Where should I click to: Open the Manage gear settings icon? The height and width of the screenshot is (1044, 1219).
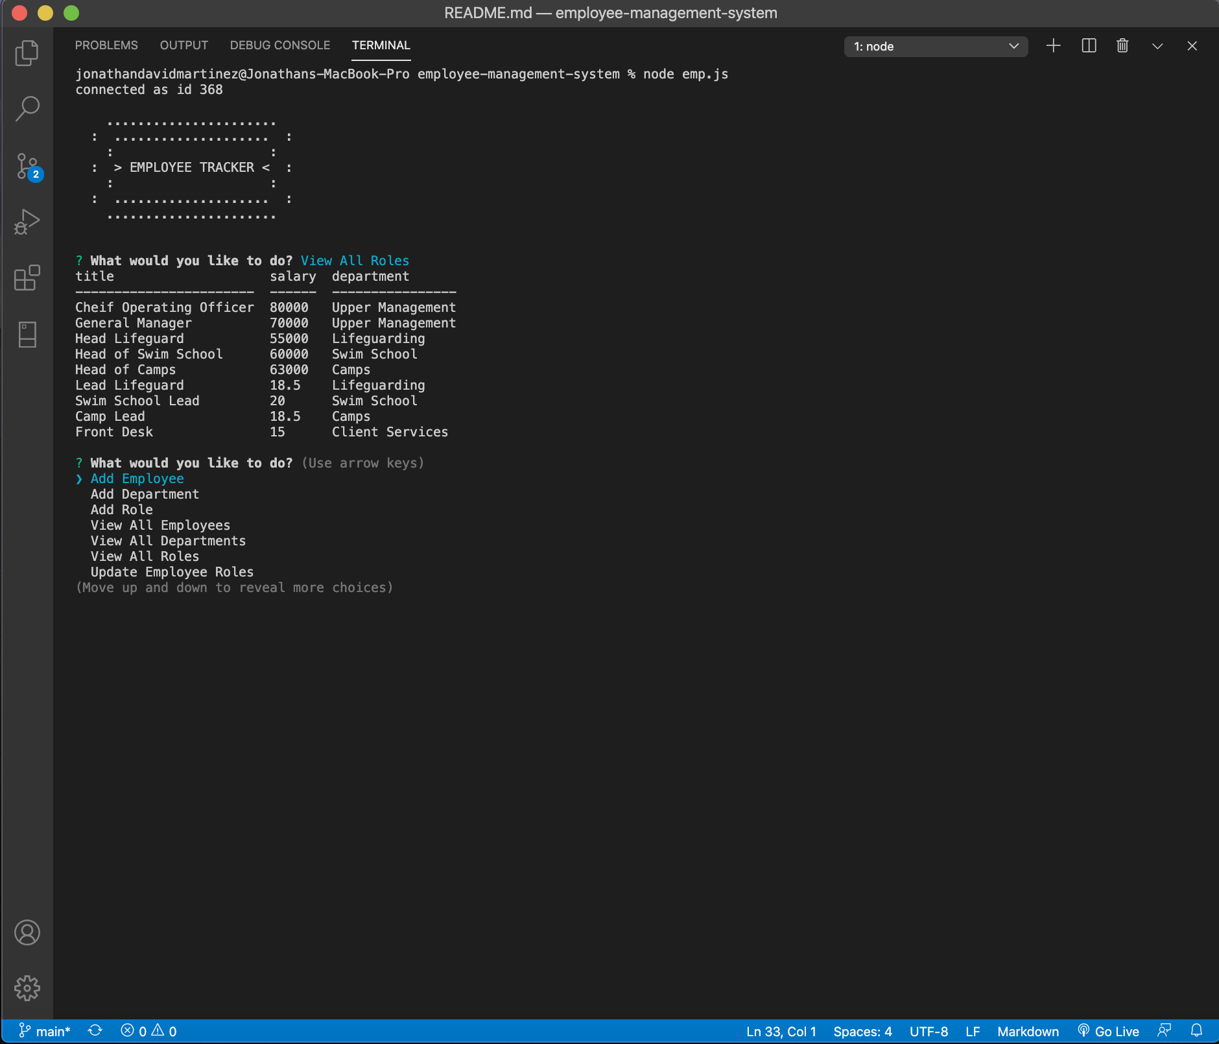(x=27, y=988)
